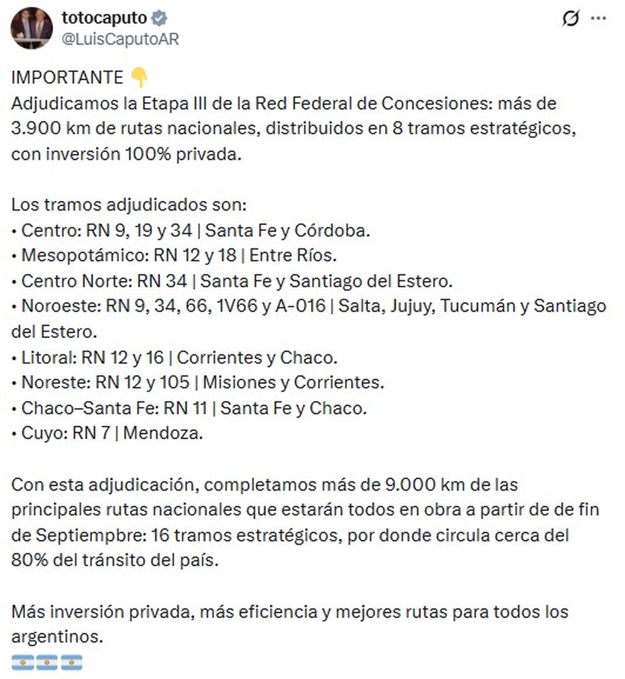Click the Mesopotámico: RN 12 y 18 line
The height and width of the screenshot is (679, 625).
[x=174, y=256]
